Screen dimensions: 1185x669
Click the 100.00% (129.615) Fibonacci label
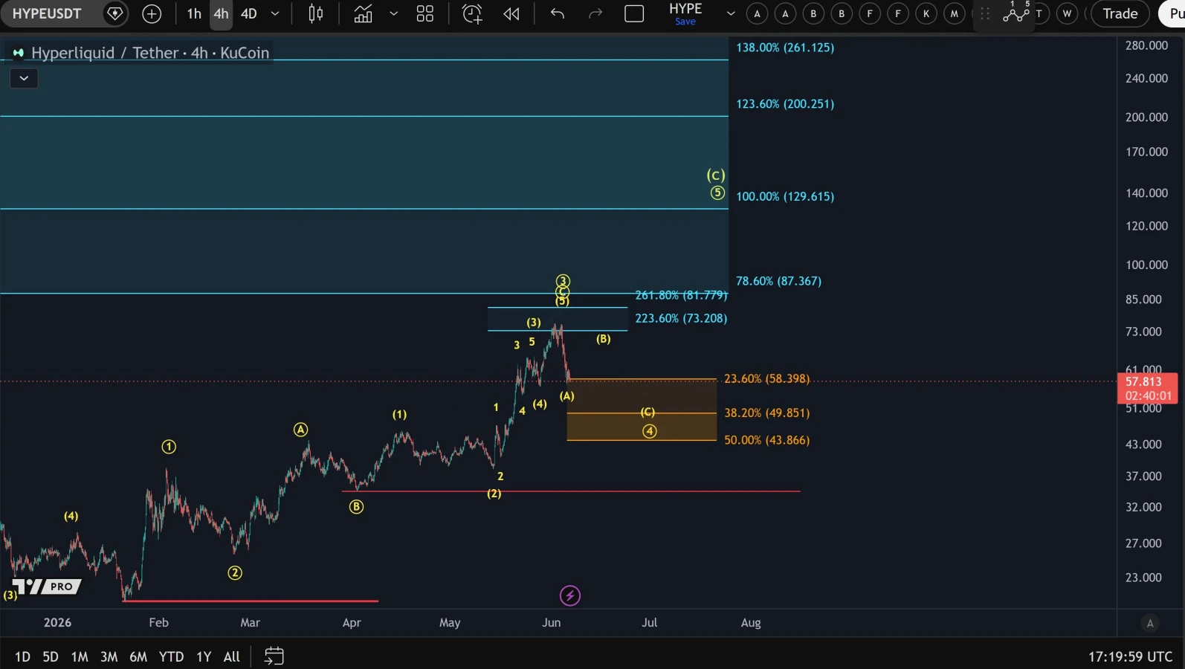785,197
